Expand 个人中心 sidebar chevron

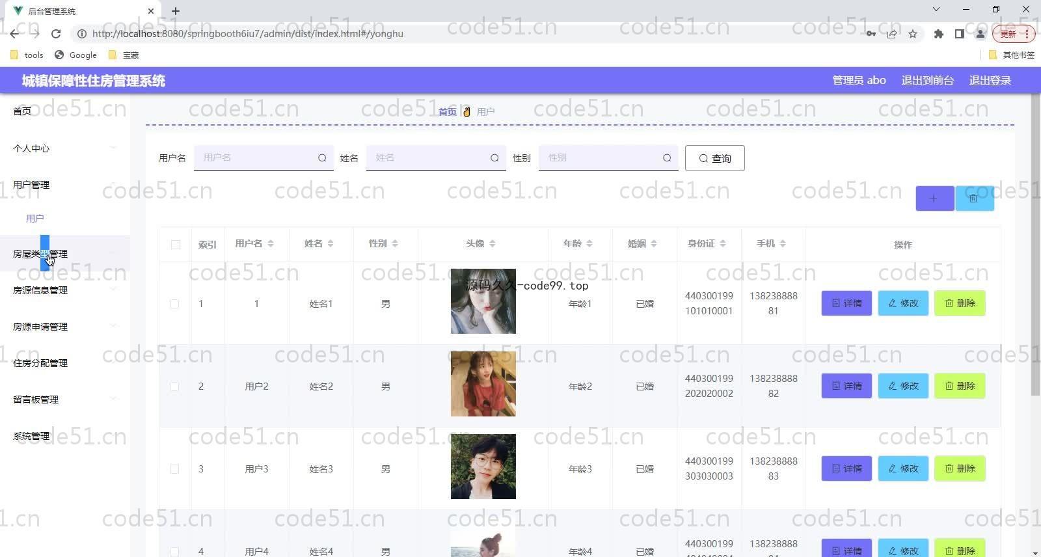pyautogui.click(x=113, y=148)
